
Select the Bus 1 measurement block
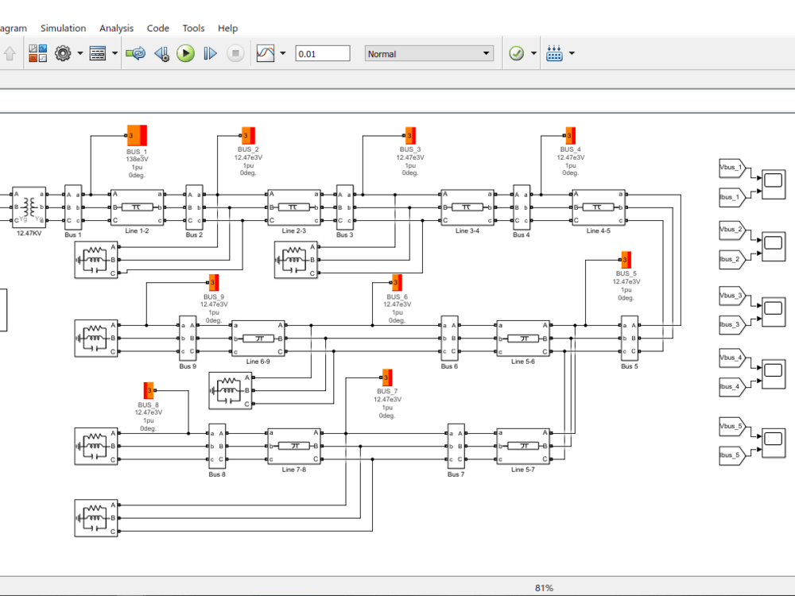(x=73, y=207)
